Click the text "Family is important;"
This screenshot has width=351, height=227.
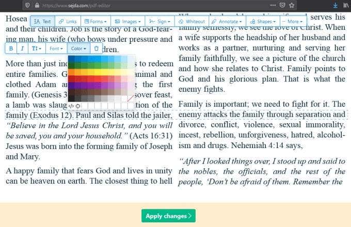click(214, 104)
